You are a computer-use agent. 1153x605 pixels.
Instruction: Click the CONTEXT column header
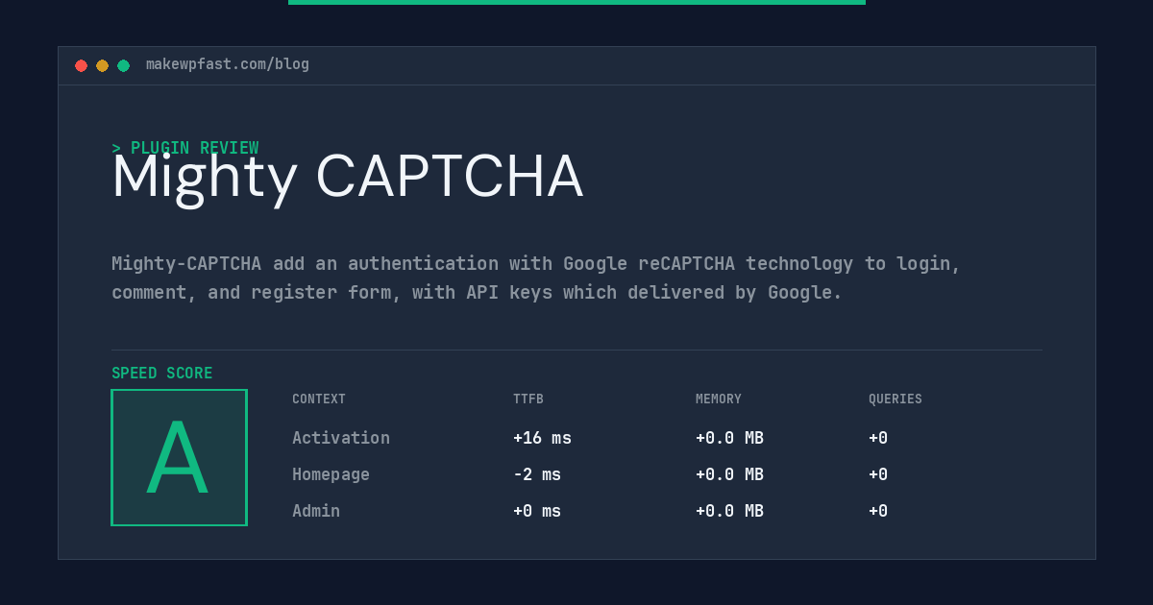pos(319,399)
